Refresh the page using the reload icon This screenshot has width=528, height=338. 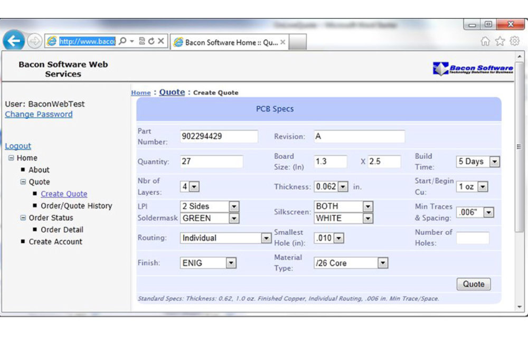151,41
